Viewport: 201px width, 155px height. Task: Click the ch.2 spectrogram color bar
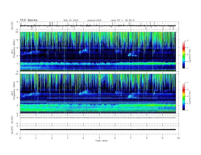183,96
